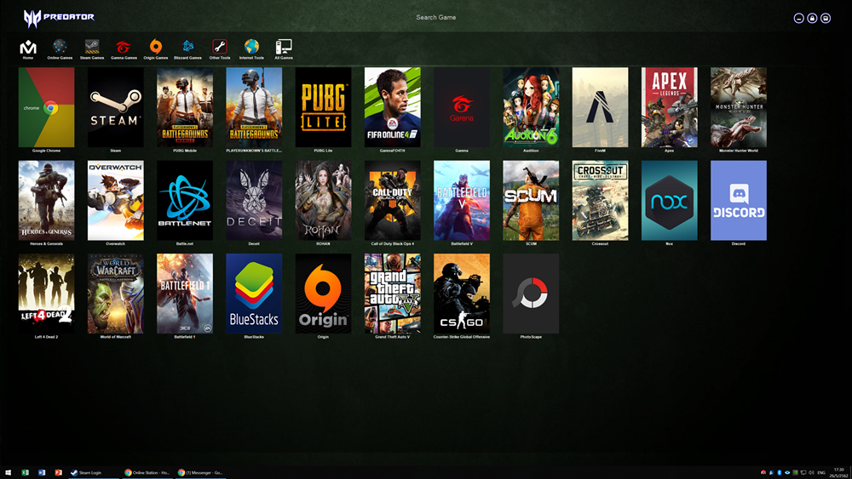Select the Garena Games category icon
The height and width of the screenshot is (479, 852).
(124, 48)
